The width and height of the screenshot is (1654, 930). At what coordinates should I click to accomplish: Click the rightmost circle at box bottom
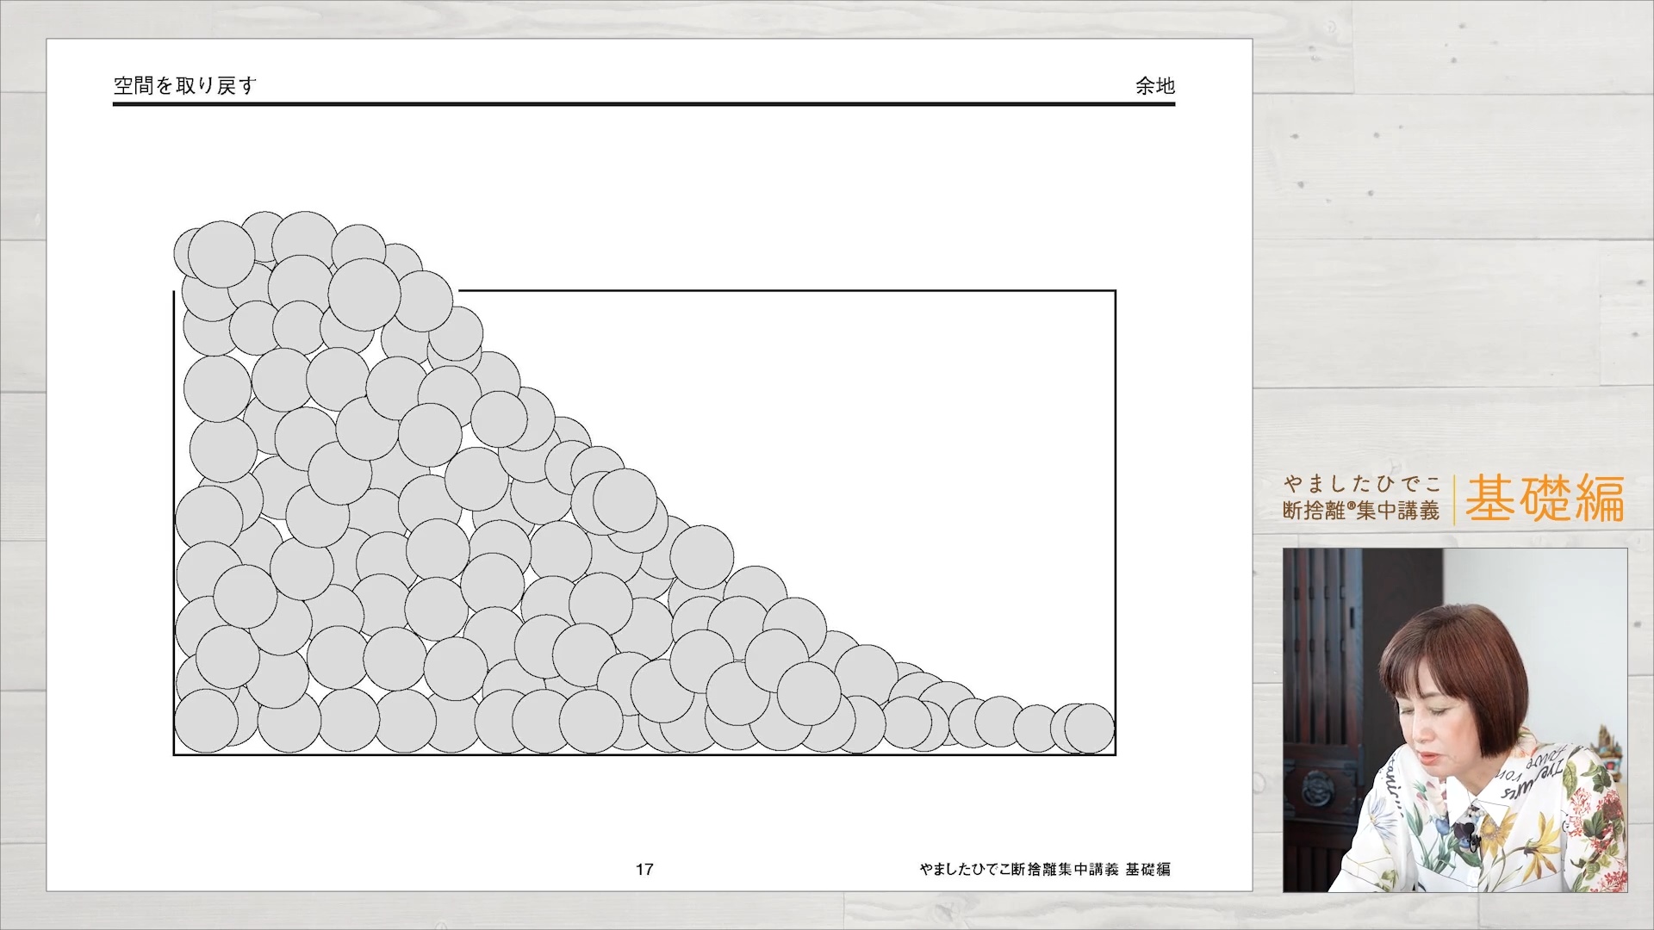[1090, 728]
